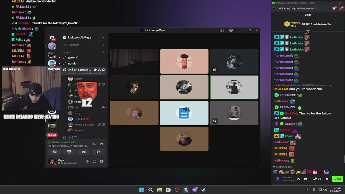Click Gift 1 sub to take 2nd
345x194 pixels.
[317, 24]
